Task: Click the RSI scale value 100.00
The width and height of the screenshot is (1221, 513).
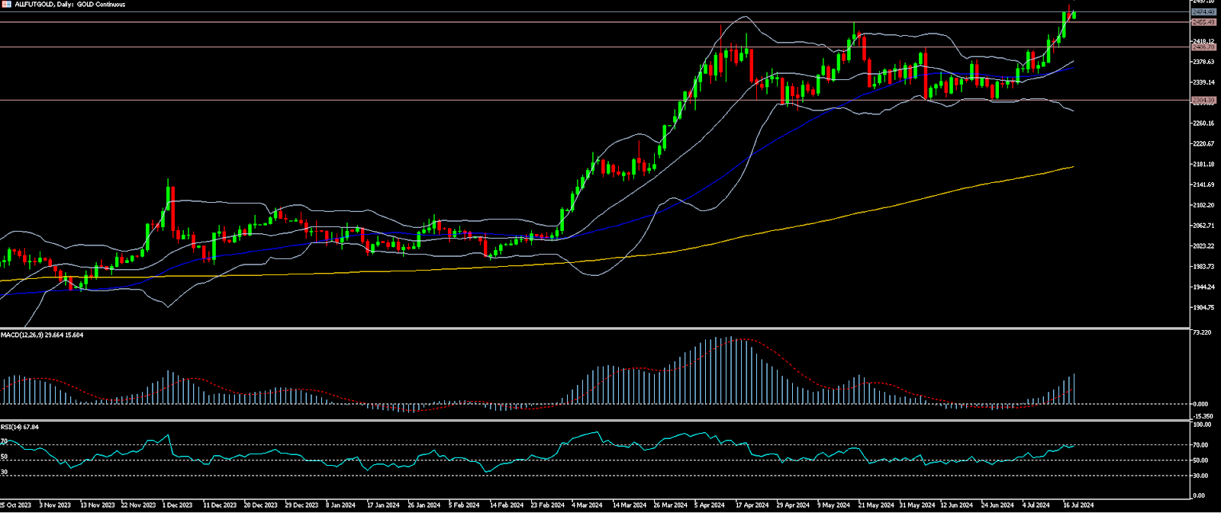Action: [1203, 425]
